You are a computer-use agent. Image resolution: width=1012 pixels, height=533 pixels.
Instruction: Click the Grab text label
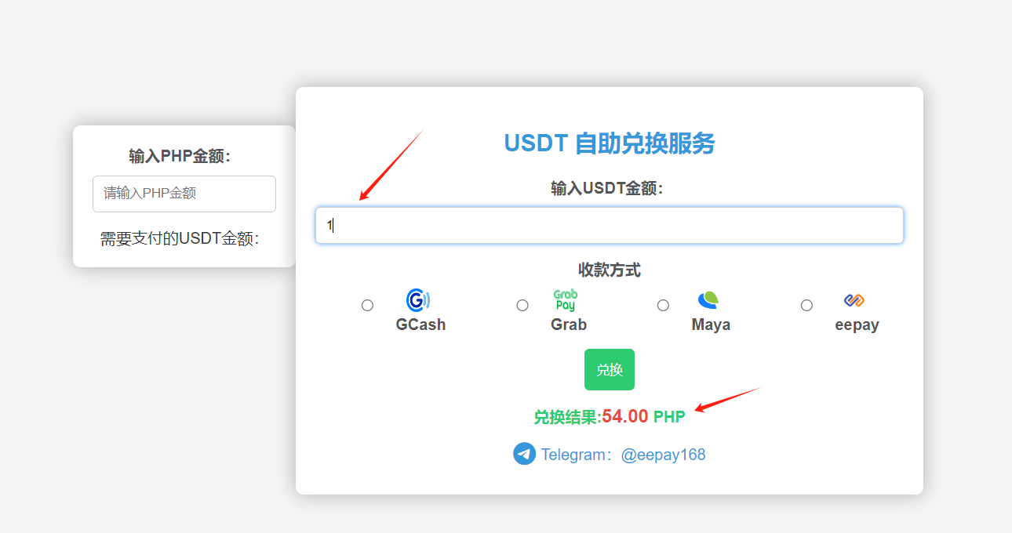(569, 325)
